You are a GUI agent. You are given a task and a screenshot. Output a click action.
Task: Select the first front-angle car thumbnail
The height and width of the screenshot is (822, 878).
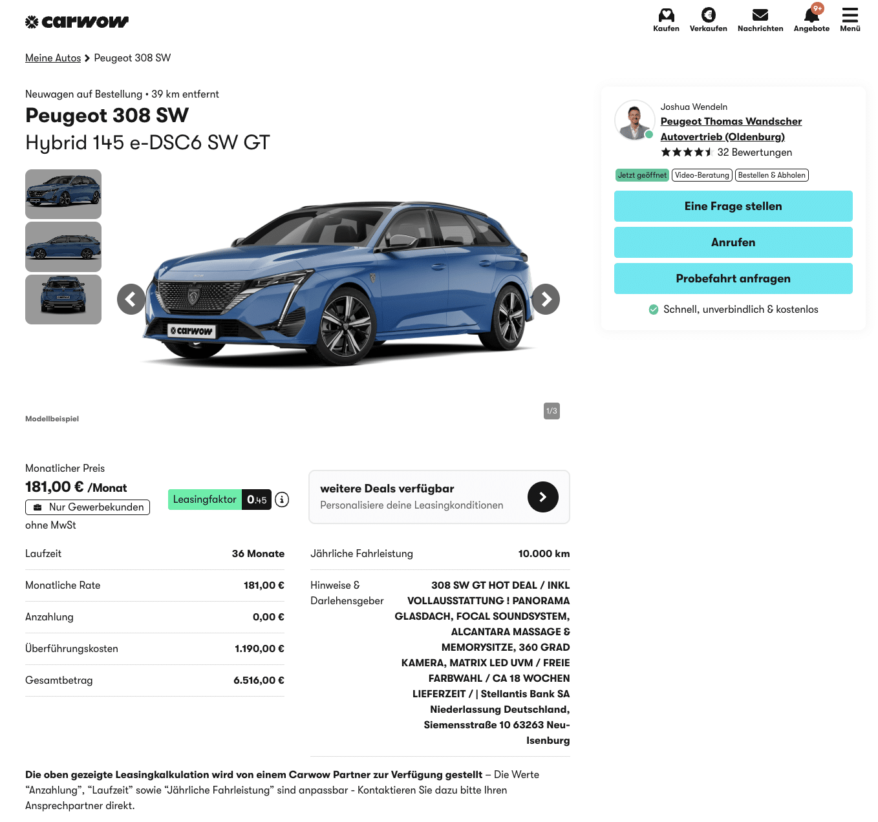click(x=63, y=194)
